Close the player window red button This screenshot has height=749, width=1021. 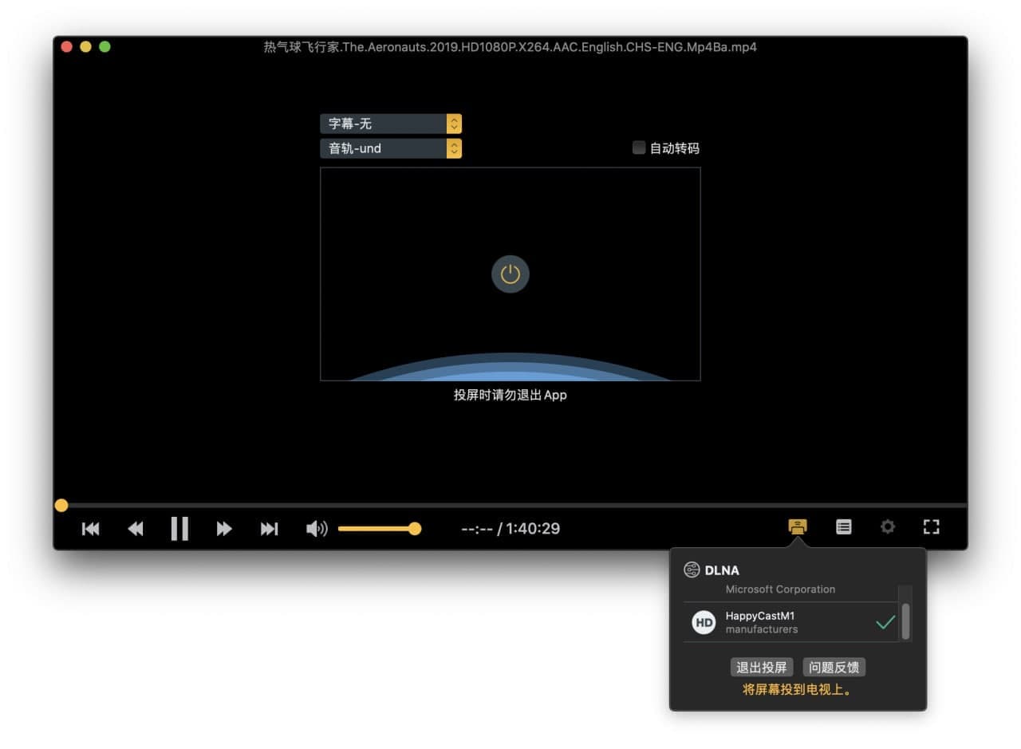pos(67,47)
